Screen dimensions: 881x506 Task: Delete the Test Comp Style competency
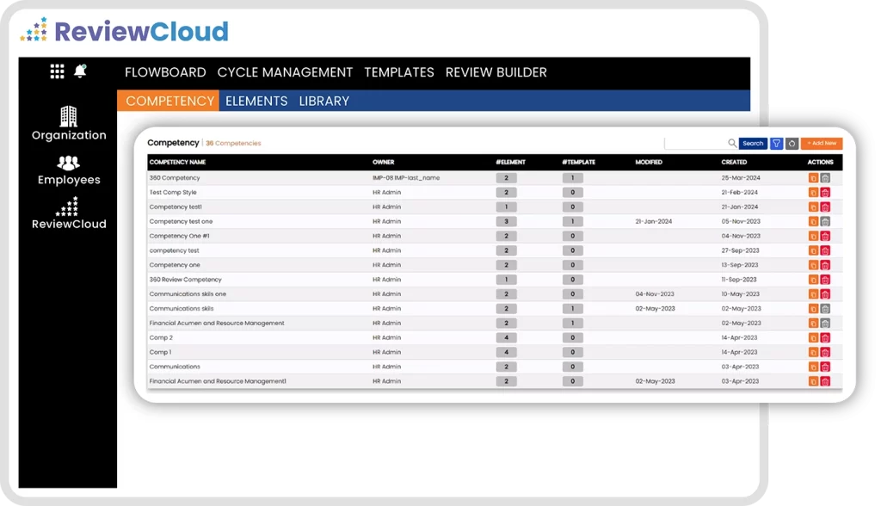[x=825, y=192]
